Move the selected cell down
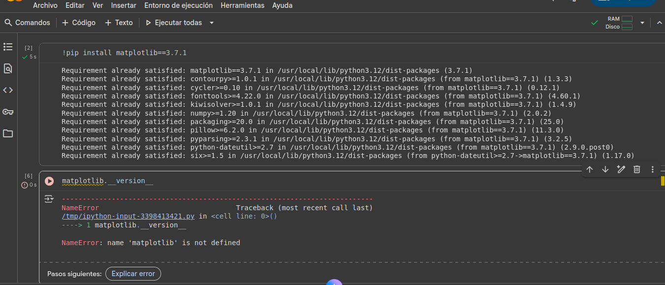 click(605, 169)
